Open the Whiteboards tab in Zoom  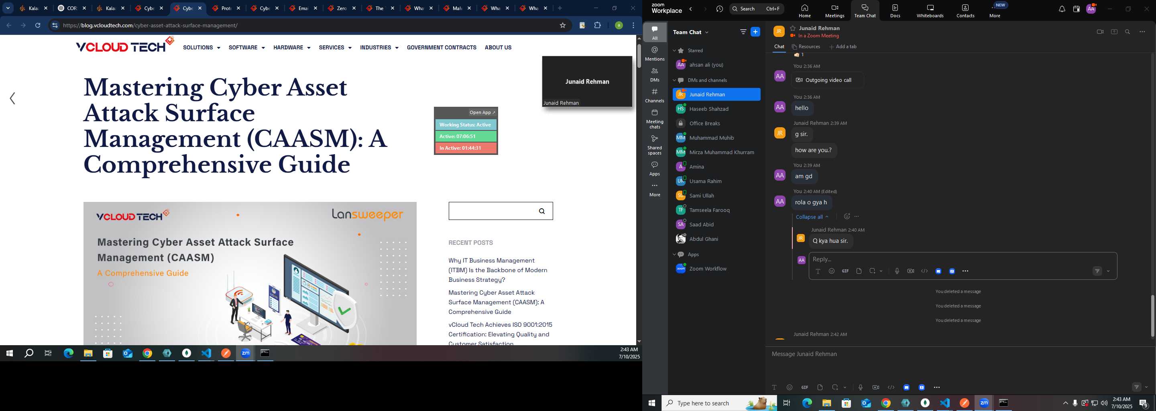tap(930, 11)
